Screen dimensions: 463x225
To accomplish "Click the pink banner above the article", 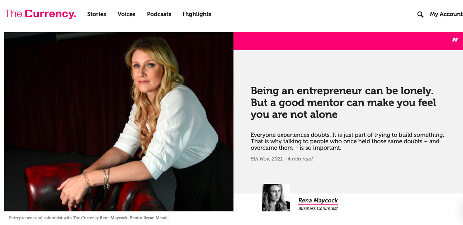I will click(x=341, y=41).
